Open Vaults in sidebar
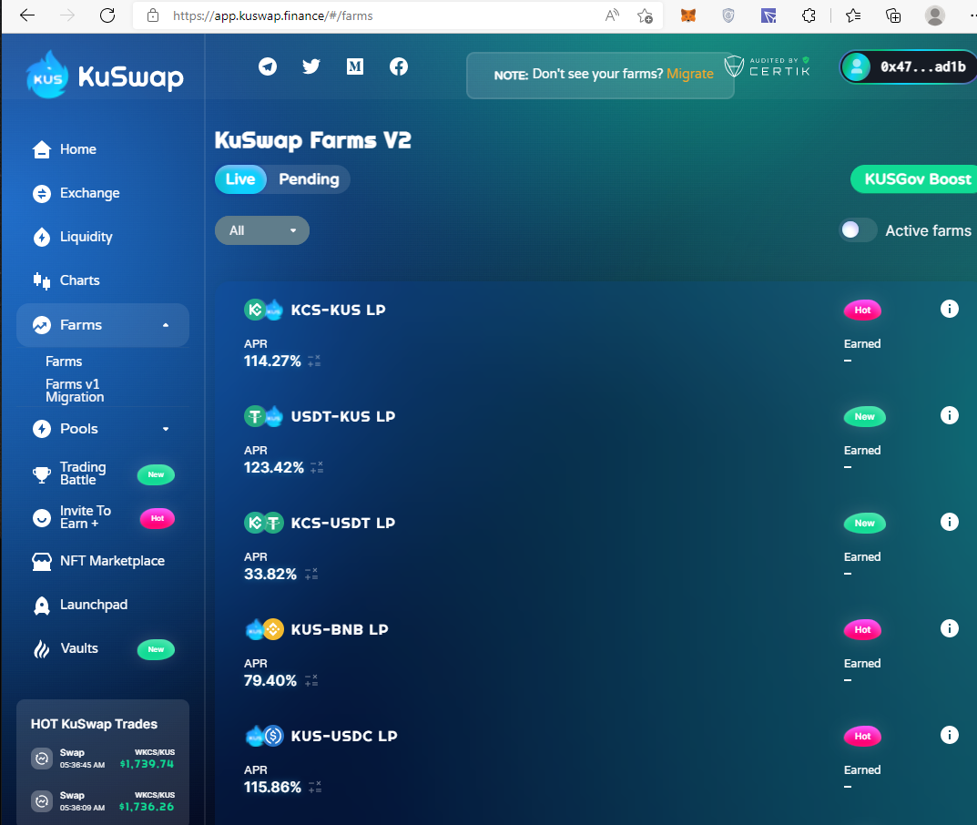 point(103,648)
